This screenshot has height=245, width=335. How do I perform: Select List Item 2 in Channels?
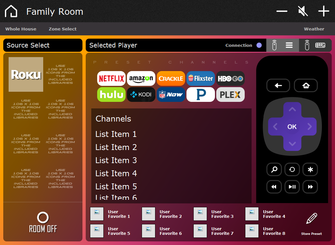pyautogui.click(x=171, y=147)
